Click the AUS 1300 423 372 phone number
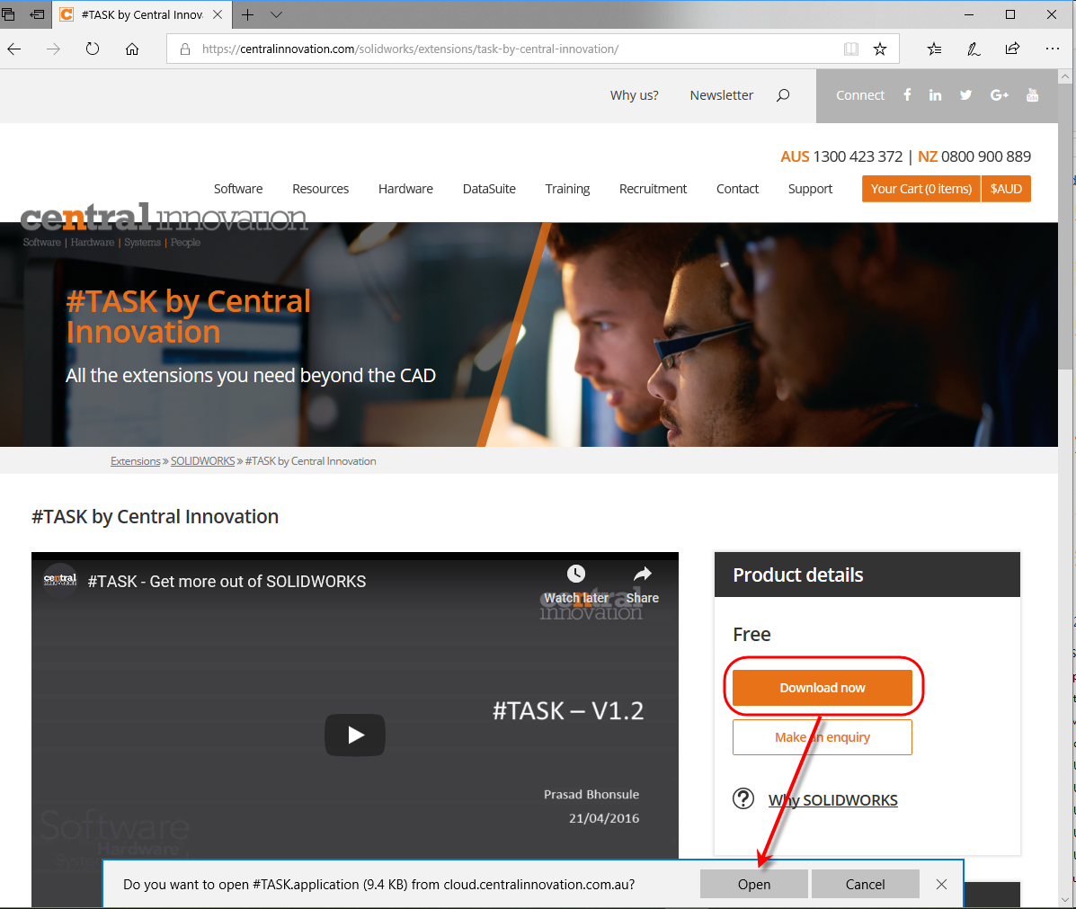Viewport: 1076px width, 909px height. click(x=841, y=156)
